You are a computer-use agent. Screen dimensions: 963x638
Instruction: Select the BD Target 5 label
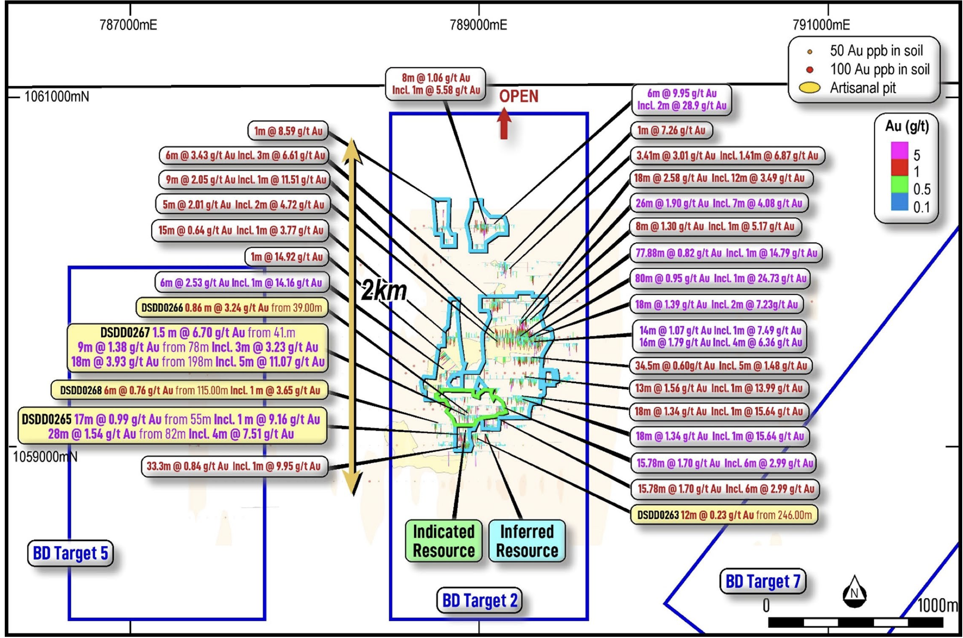click(x=70, y=553)
